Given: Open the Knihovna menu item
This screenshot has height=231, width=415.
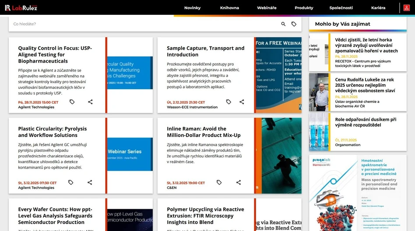Looking at the screenshot, I should point(229,8).
